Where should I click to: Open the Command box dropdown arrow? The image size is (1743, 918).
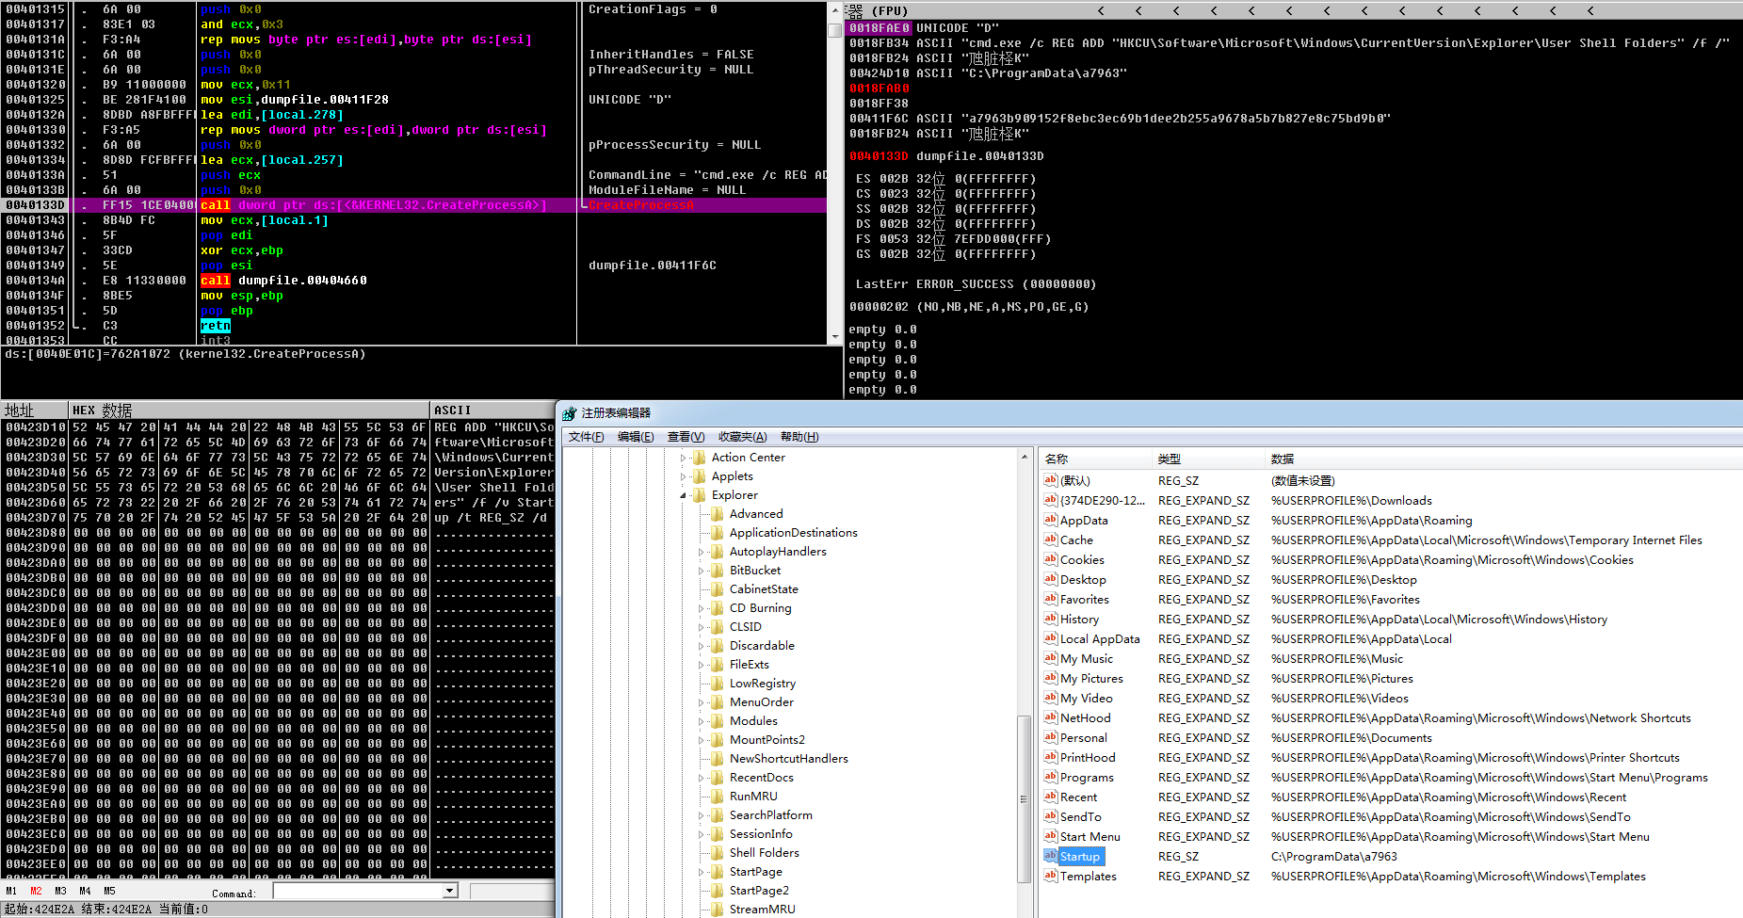coord(450,891)
